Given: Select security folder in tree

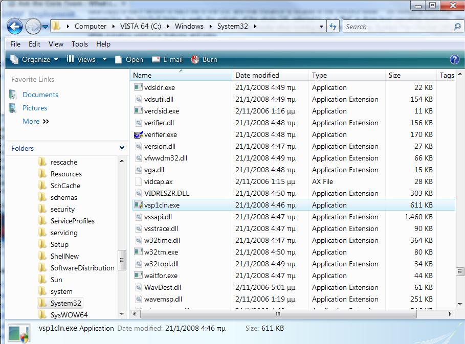Looking at the screenshot, I should (62, 209).
